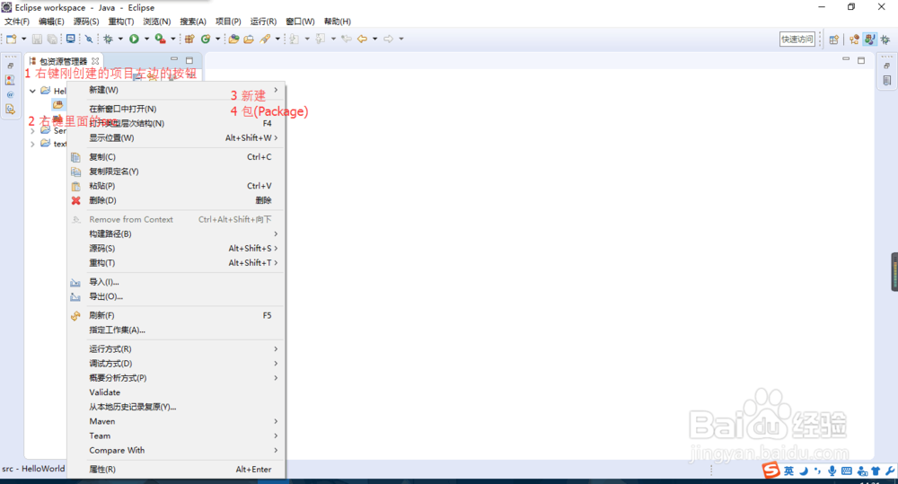This screenshot has width=898, height=484.
Task: Click the 英 language indicator in tray
Action: point(788,471)
